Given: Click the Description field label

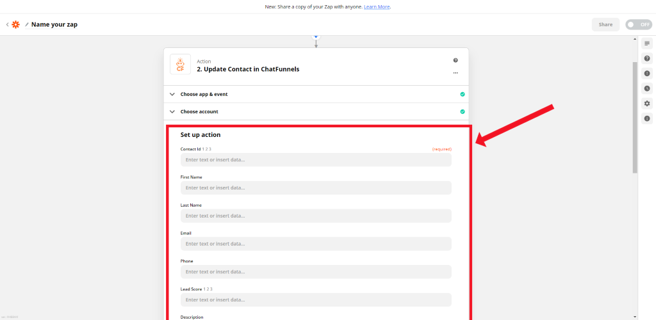Looking at the screenshot, I should 192,317.
